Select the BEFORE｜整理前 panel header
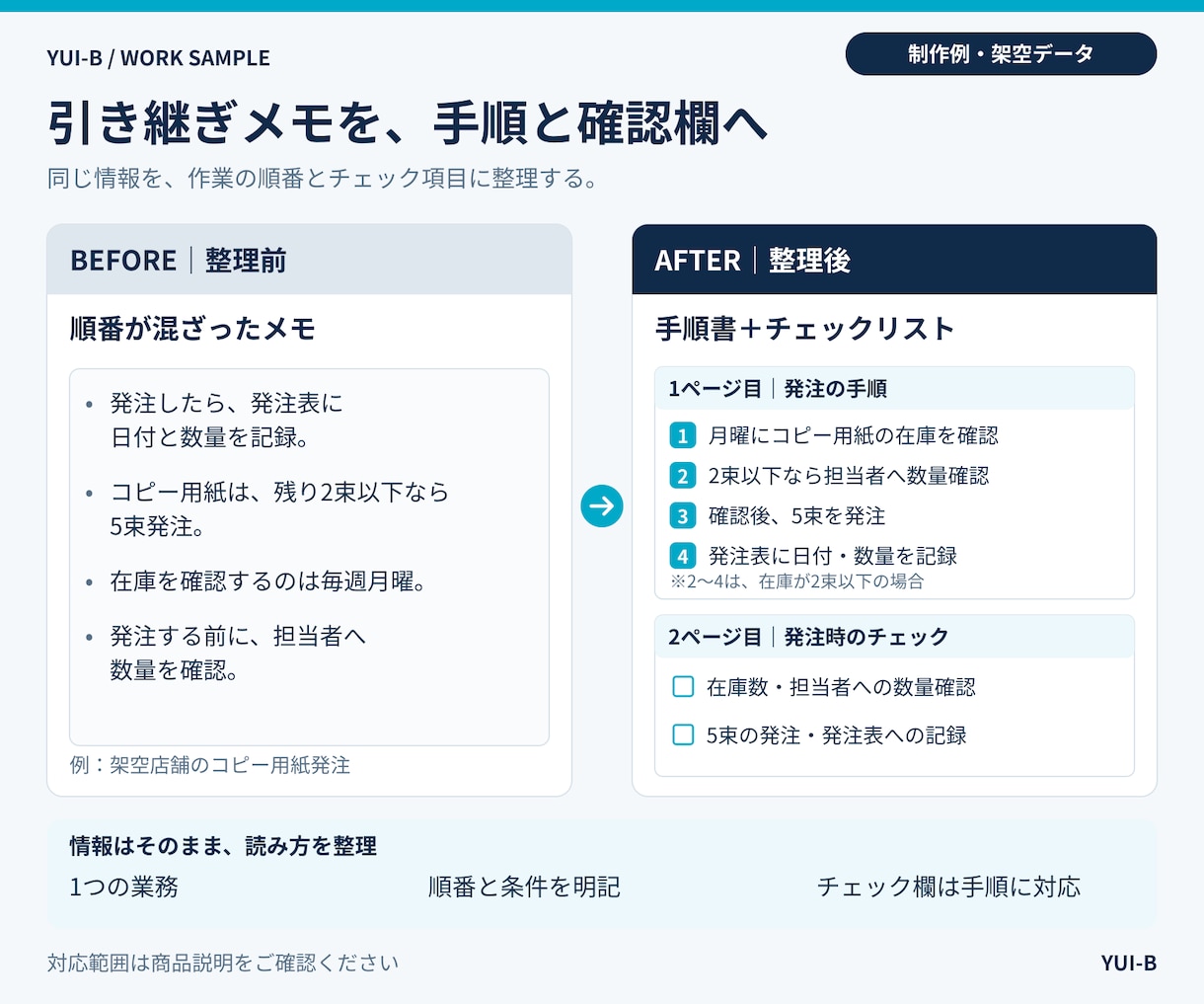 tap(309, 260)
